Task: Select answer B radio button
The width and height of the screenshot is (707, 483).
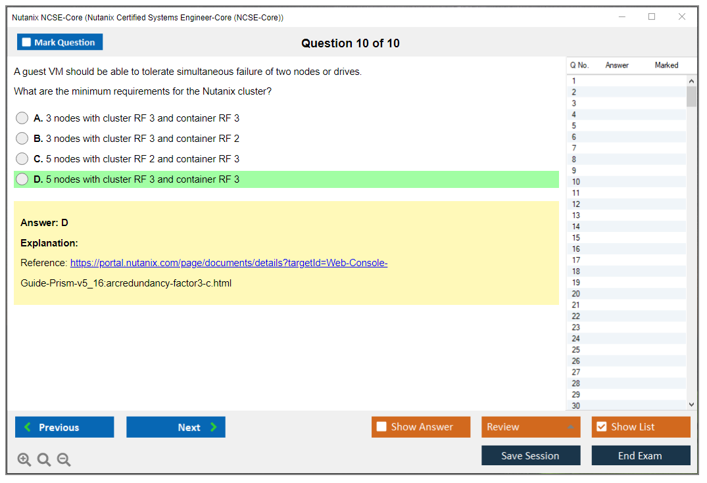Action: [22, 139]
